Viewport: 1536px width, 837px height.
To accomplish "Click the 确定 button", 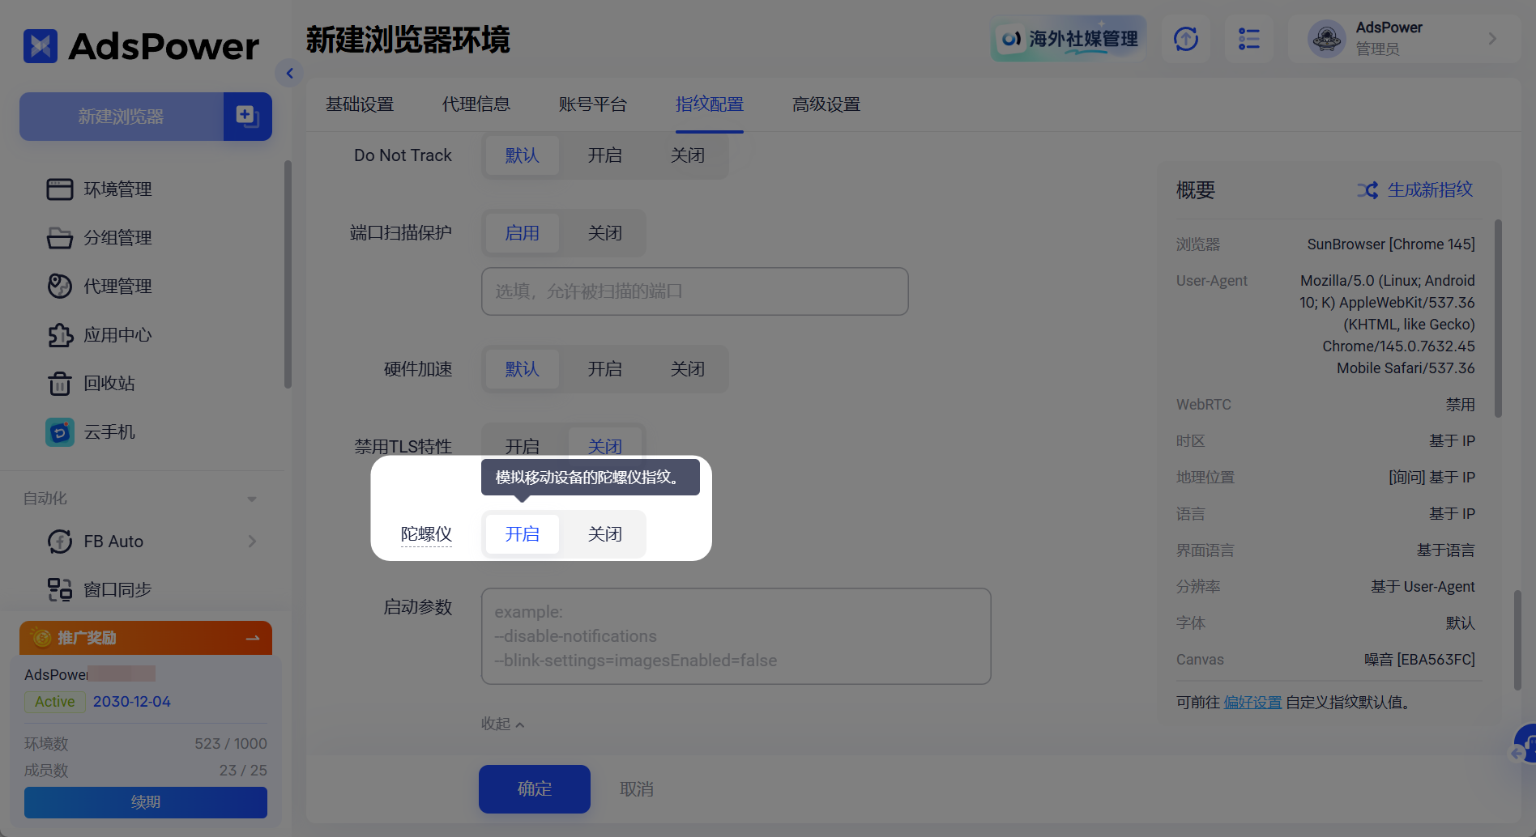I will [535, 789].
